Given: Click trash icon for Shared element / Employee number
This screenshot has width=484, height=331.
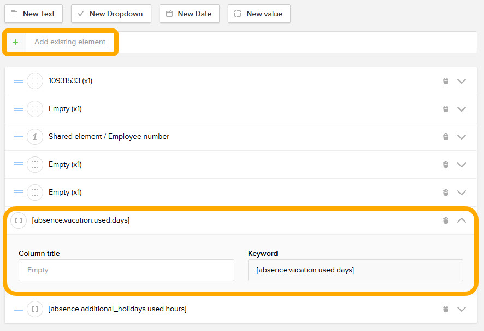Looking at the screenshot, I should tap(445, 137).
